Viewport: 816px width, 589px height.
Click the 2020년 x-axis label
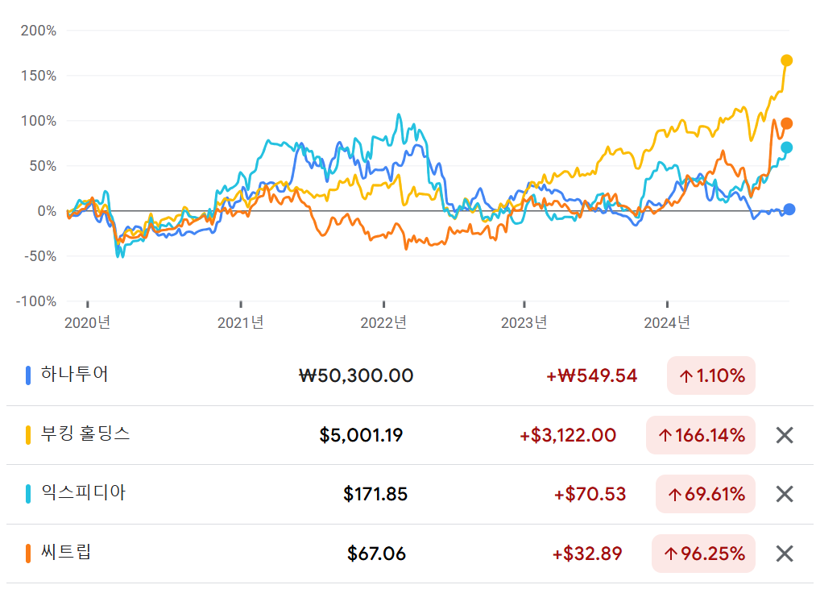point(88,323)
